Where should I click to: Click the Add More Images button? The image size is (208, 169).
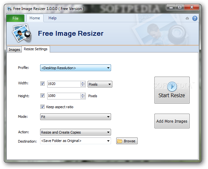coord(172,121)
